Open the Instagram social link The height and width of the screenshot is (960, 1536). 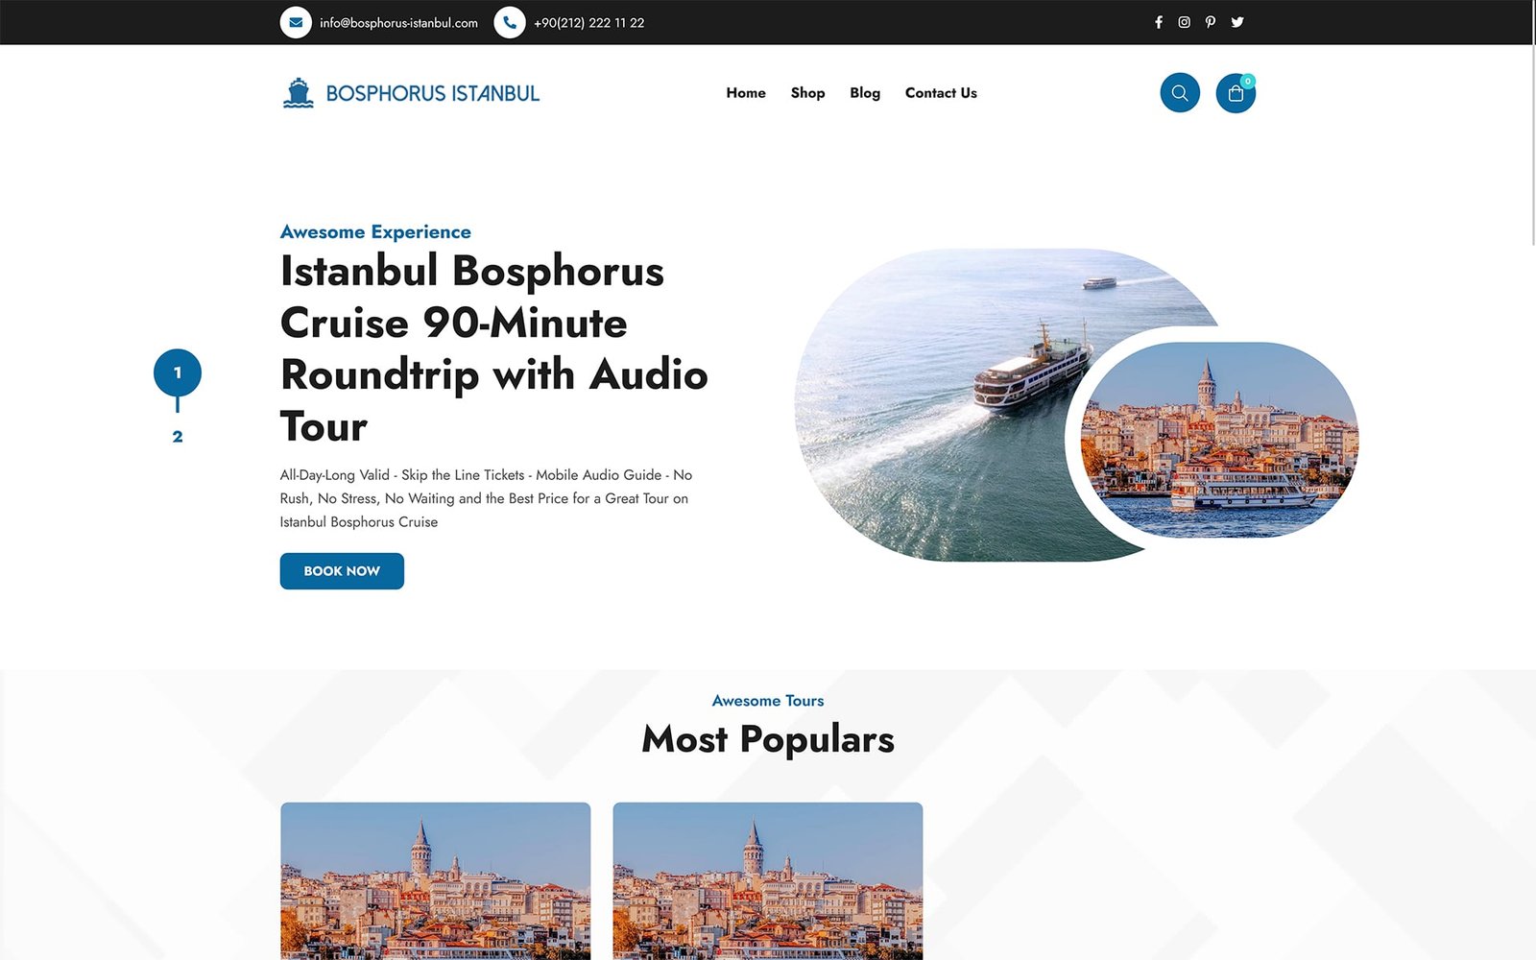click(x=1185, y=22)
